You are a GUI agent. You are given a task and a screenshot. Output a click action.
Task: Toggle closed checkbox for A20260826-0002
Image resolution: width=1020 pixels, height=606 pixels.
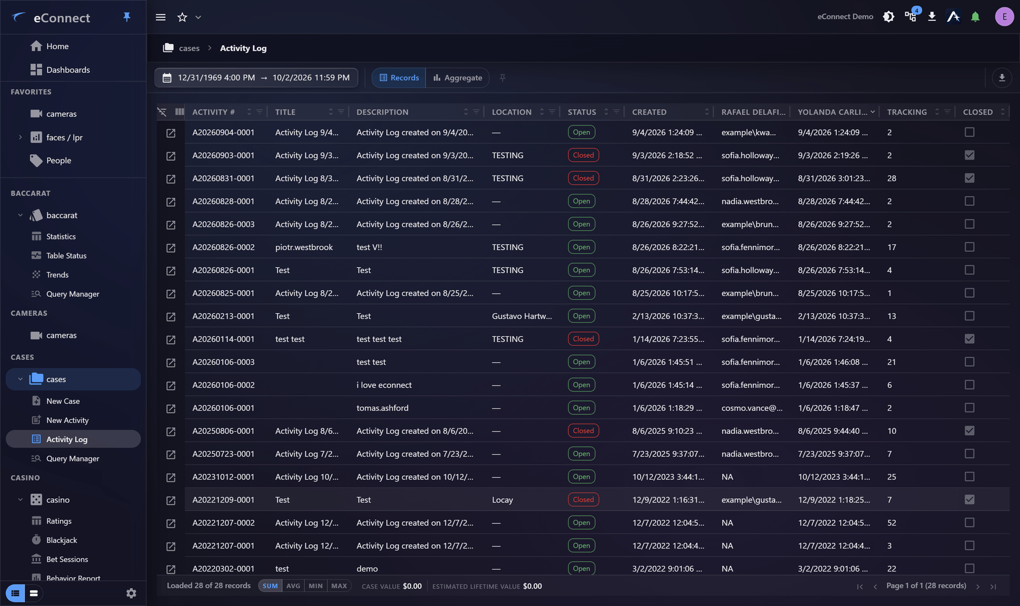(x=970, y=247)
